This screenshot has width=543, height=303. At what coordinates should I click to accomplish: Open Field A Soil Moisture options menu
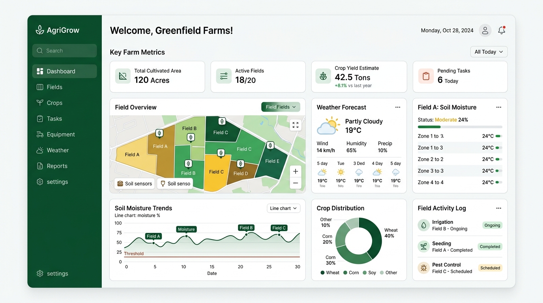pos(499,107)
